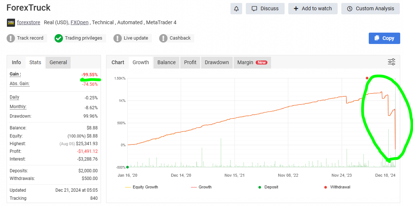Click the green deposit dot on chart
This screenshot has width=413, height=206.
point(127,167)
